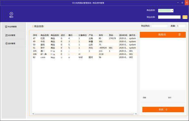Sort by the 商品名称 column header
Viewport: 189px width, 121px height.
(x=45, y=35)
